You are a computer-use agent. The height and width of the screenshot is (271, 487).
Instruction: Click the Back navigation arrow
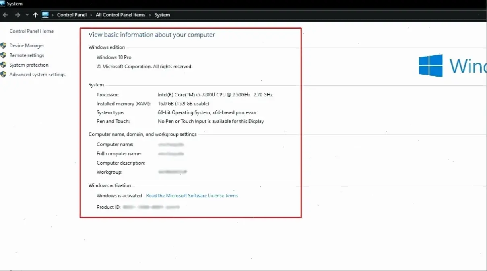coord(5,15)
